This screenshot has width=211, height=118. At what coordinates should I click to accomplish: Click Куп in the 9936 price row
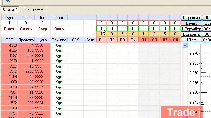pos(59,45)
